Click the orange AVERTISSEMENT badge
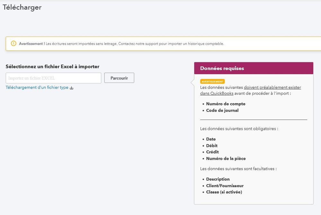The height and width of the screenshot is (215, 321). click(x=212, y=82)
